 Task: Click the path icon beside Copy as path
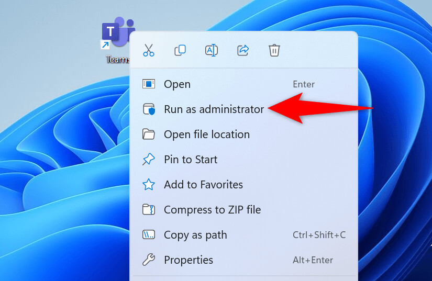(149, 235)
